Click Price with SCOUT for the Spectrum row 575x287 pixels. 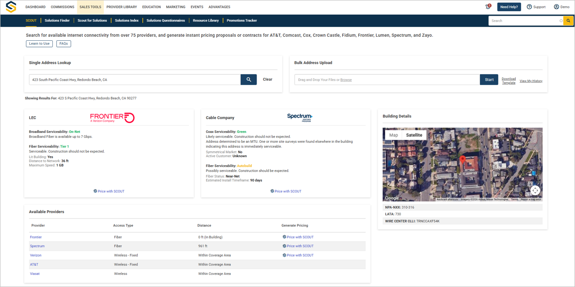pyautogui.click(x=298, y=246)
